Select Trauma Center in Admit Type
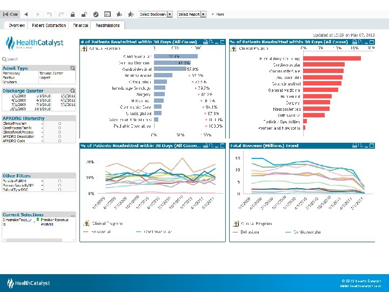 point(51,74)
